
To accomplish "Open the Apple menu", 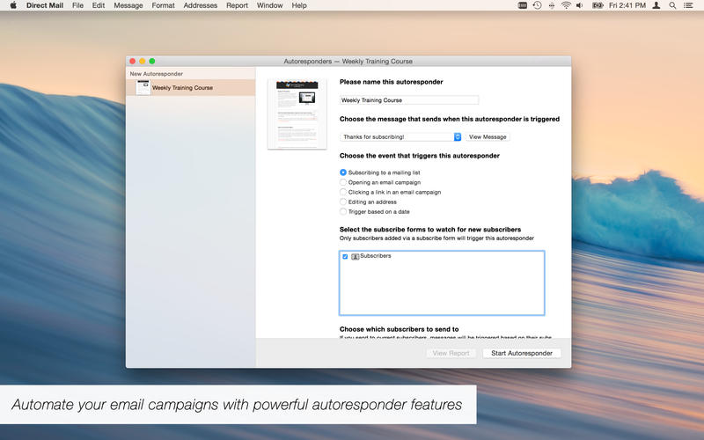I will (13, 5).
